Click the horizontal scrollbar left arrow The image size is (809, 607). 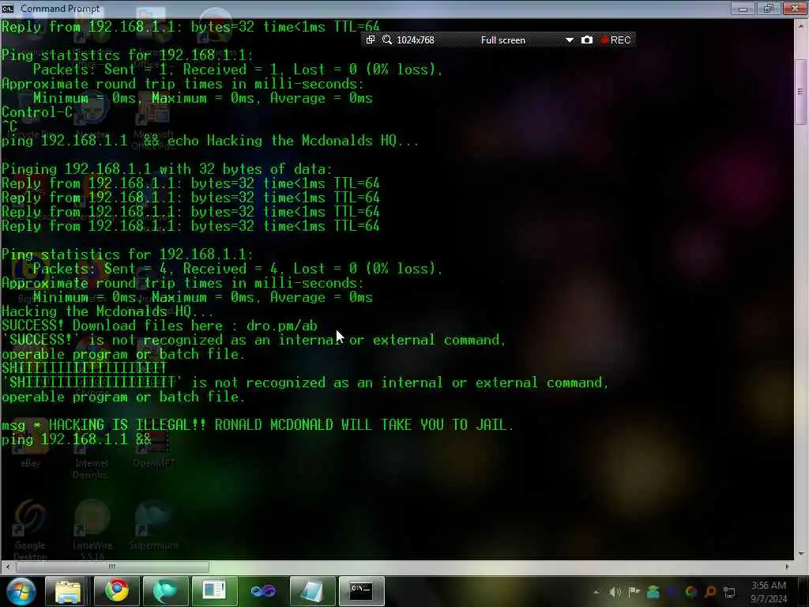click(x=7, y=567)
